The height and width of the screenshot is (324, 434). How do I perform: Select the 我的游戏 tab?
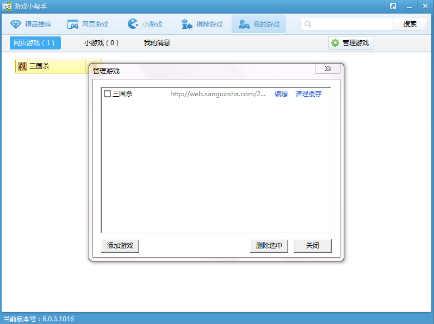click(259, 24)
